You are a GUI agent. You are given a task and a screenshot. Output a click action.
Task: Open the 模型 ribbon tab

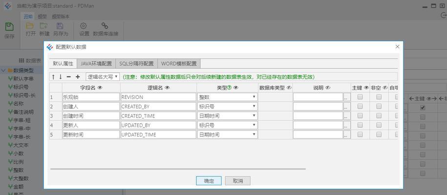pyautogui.click(x=42, y=17)
